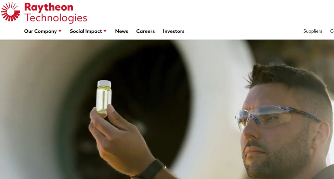Click the Raytheon red sunburst logo icon

coord(10,12)
